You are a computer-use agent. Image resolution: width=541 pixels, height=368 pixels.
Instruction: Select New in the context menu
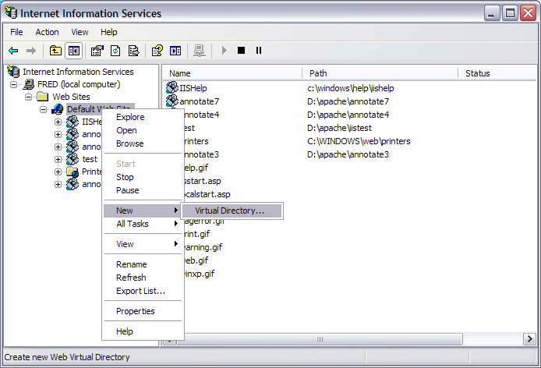pyautogui.click(x=143, y=211)
